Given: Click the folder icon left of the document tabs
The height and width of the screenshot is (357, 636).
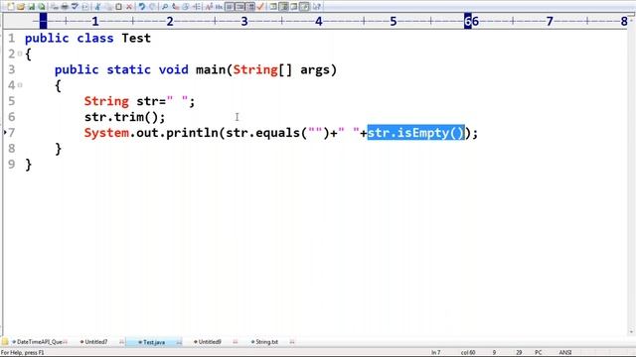Looking at the screenshot, I should click(x=5, y=342).
